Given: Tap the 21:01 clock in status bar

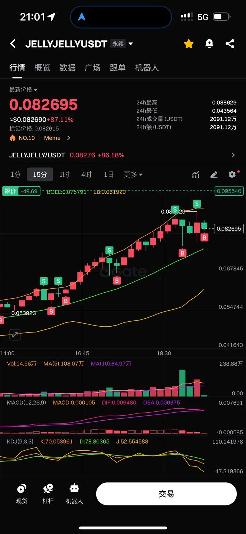Looking at the screenshot, I should click(32, 17).
